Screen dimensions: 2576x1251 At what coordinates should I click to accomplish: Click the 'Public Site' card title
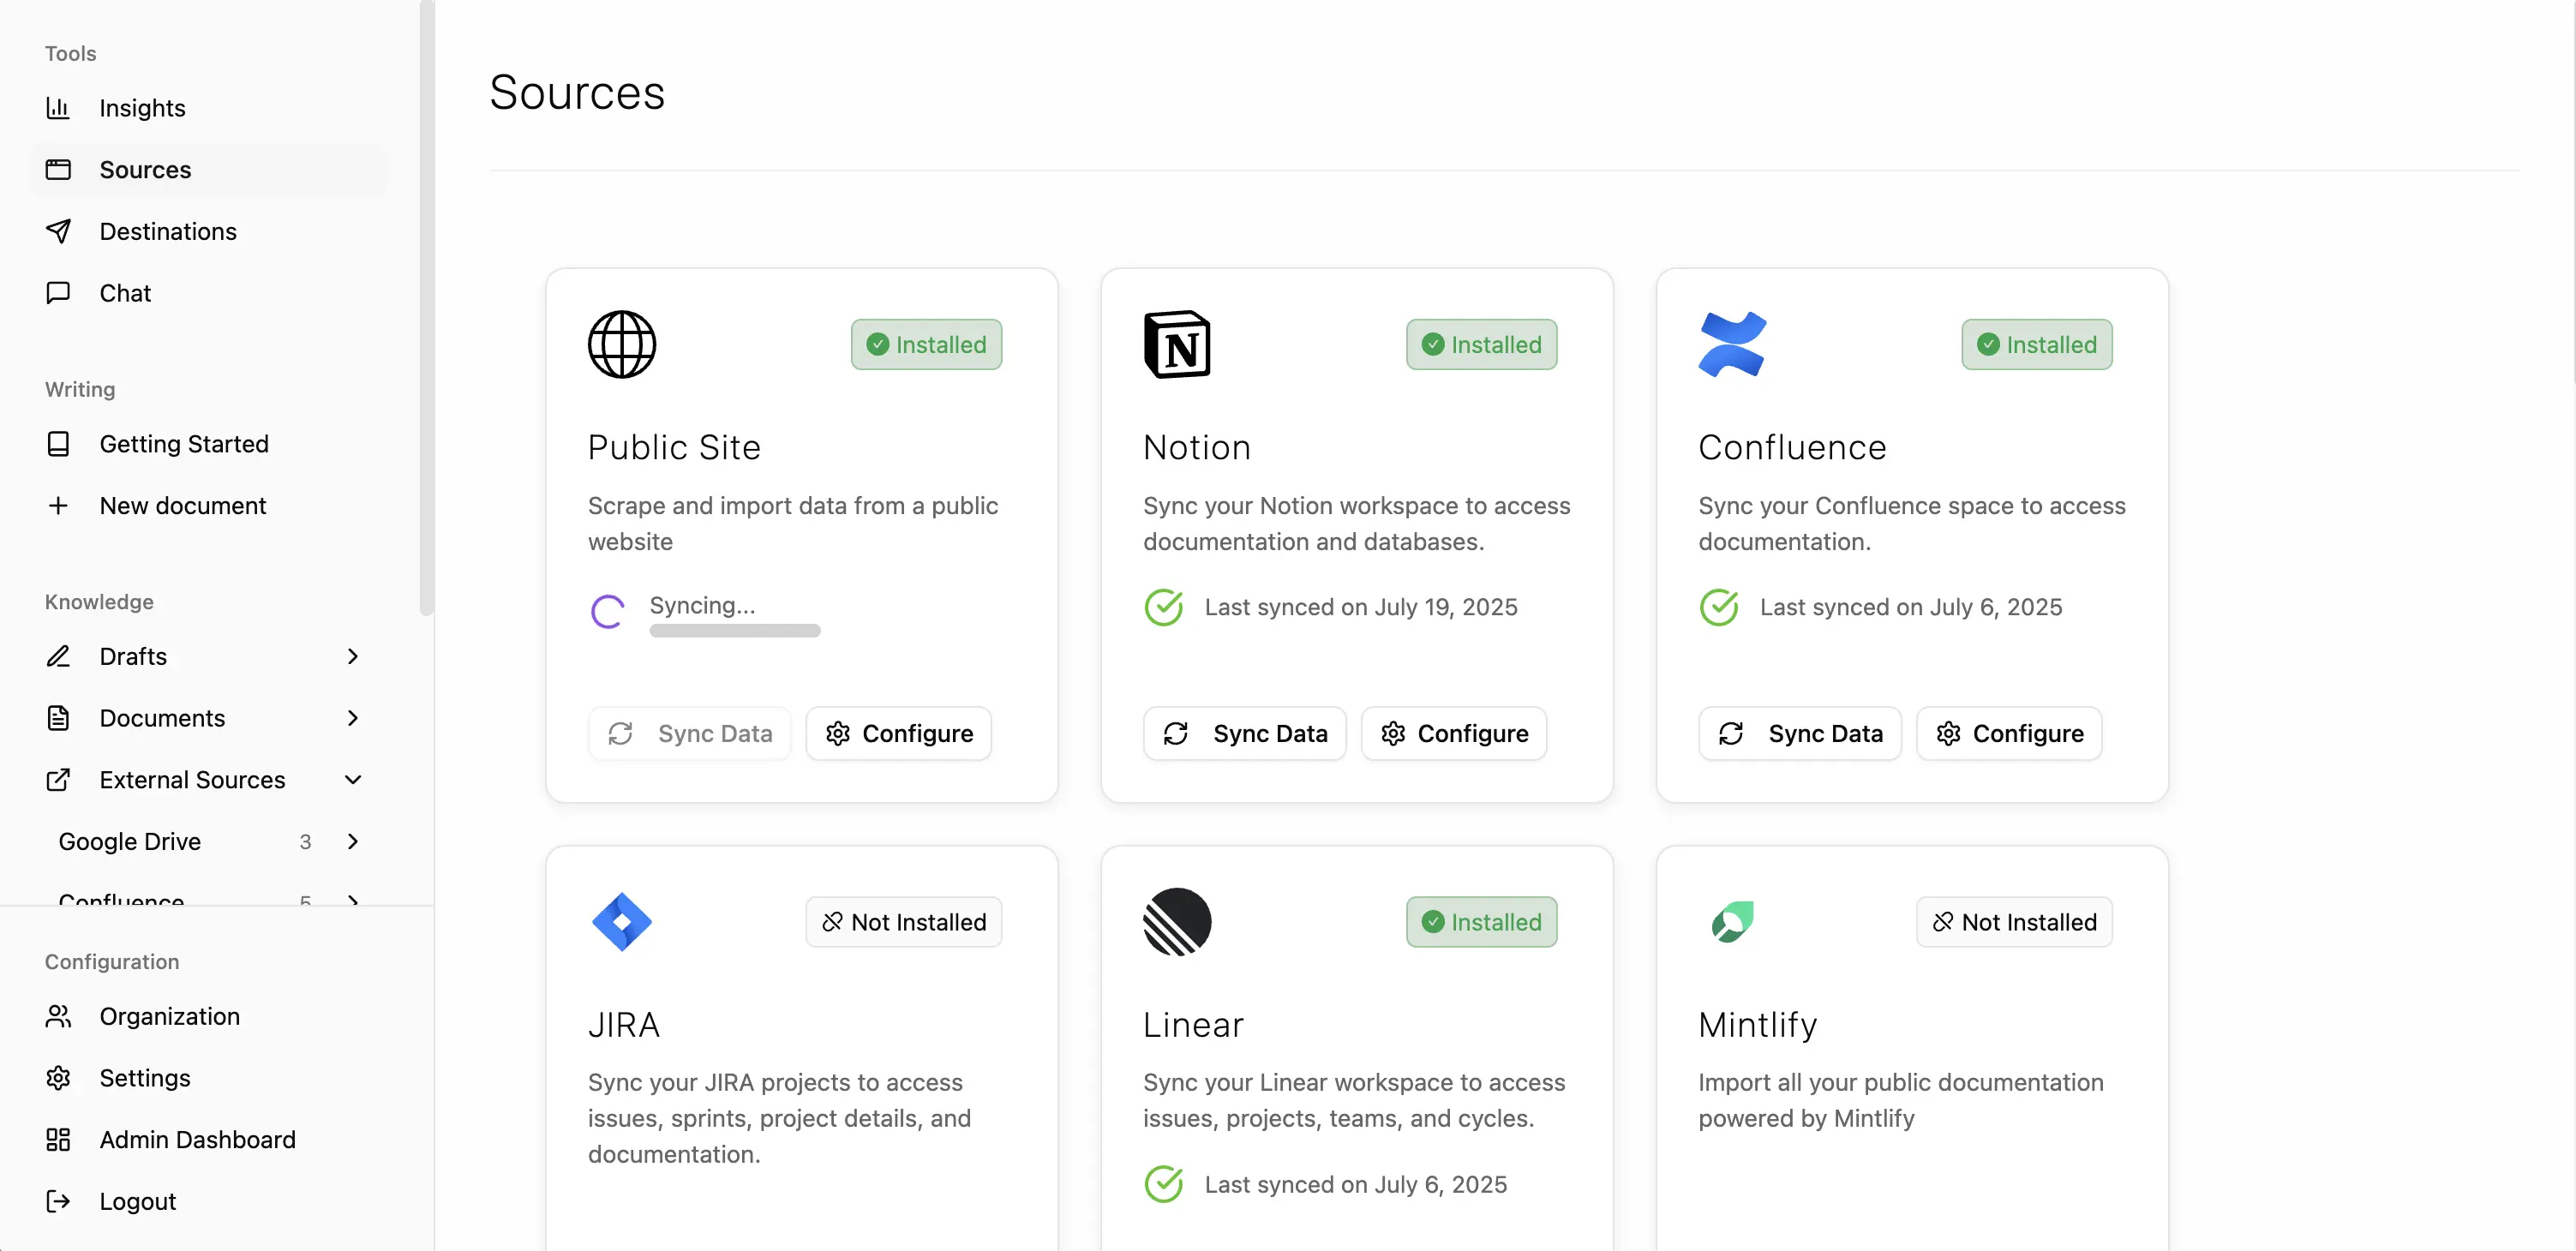674,447
